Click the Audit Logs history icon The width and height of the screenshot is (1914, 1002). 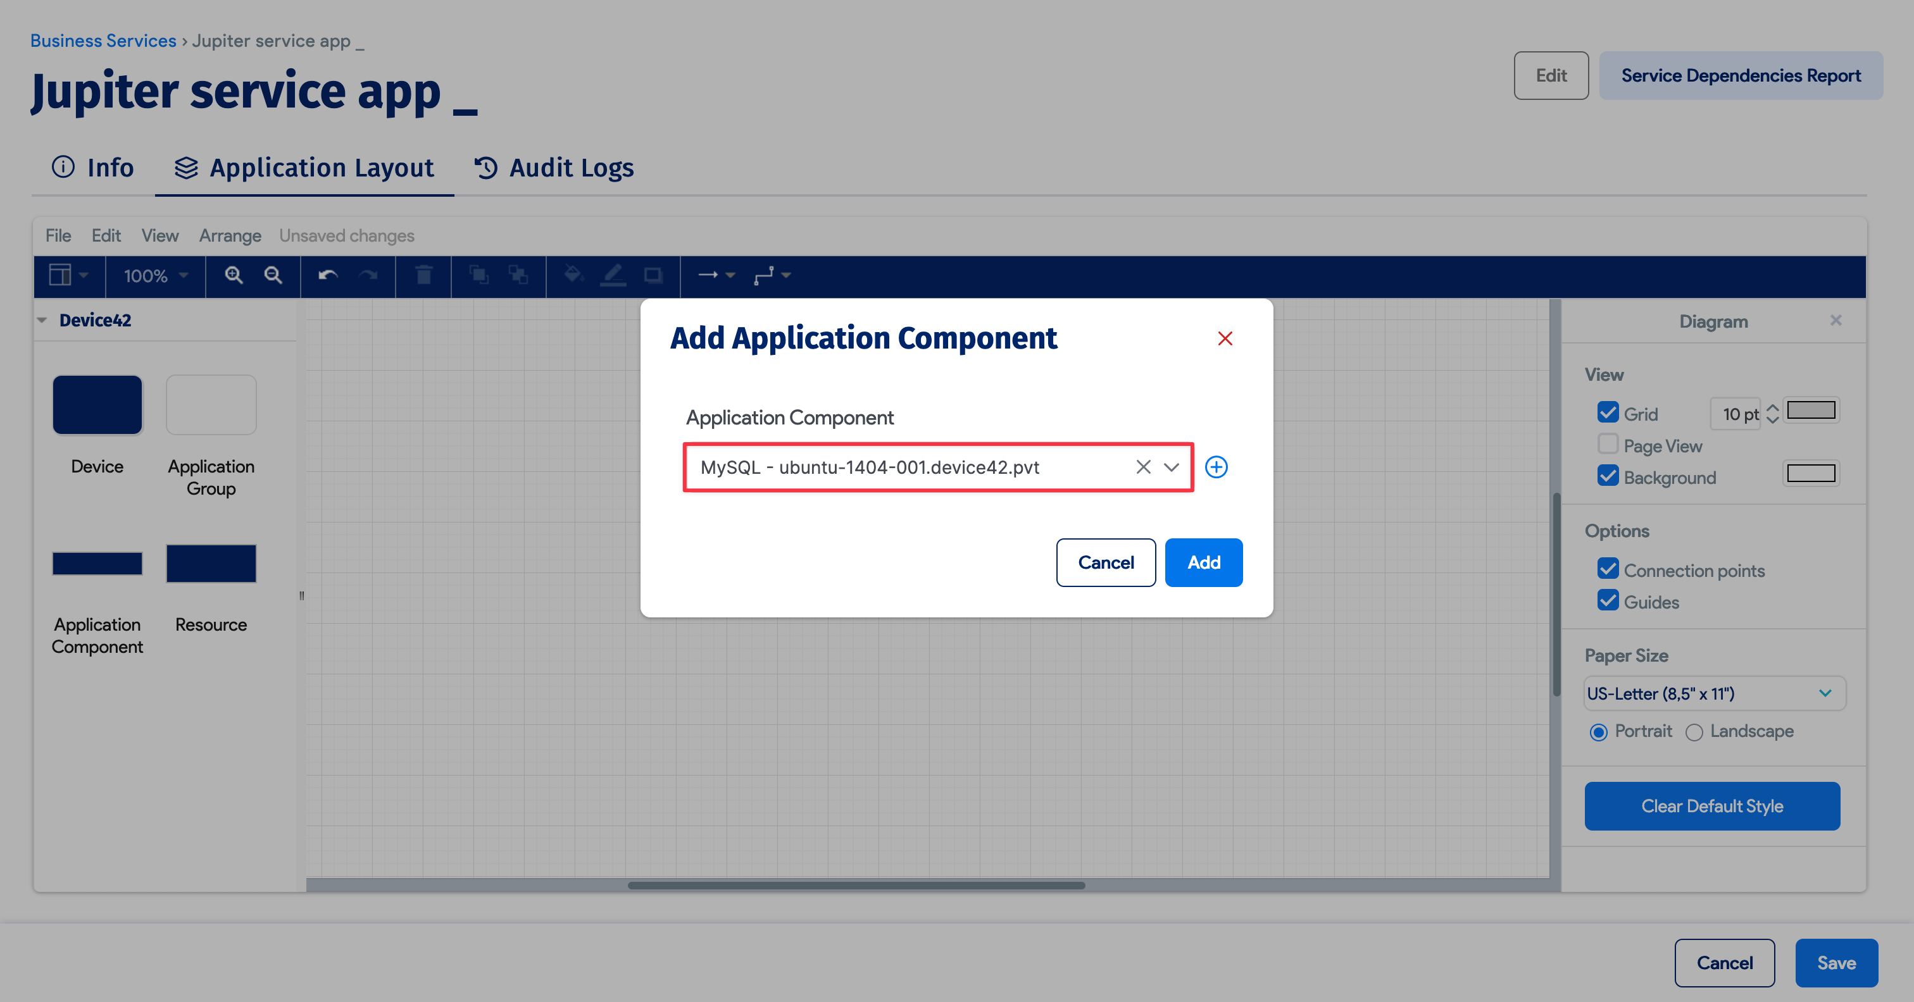(x=486, y=168)
